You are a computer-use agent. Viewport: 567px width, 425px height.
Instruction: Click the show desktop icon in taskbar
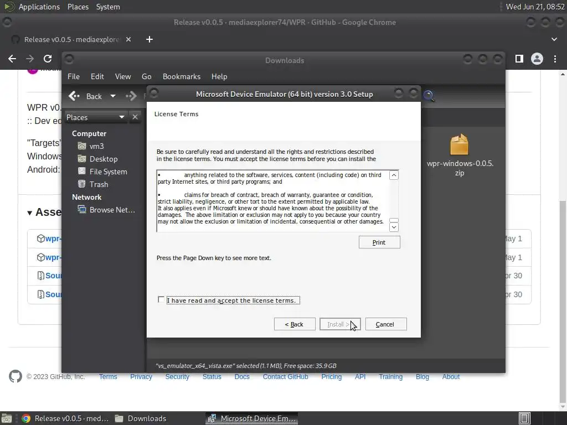(x=7, y=418)
